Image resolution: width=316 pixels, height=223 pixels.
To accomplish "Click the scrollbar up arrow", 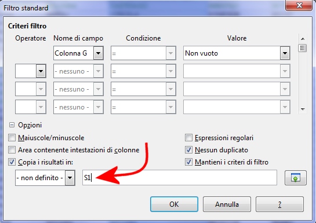I will click(x=303, y=39).
